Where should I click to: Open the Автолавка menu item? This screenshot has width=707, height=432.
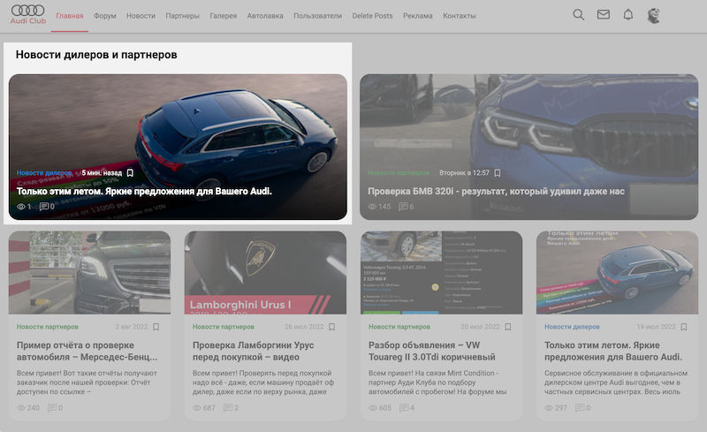265,16
